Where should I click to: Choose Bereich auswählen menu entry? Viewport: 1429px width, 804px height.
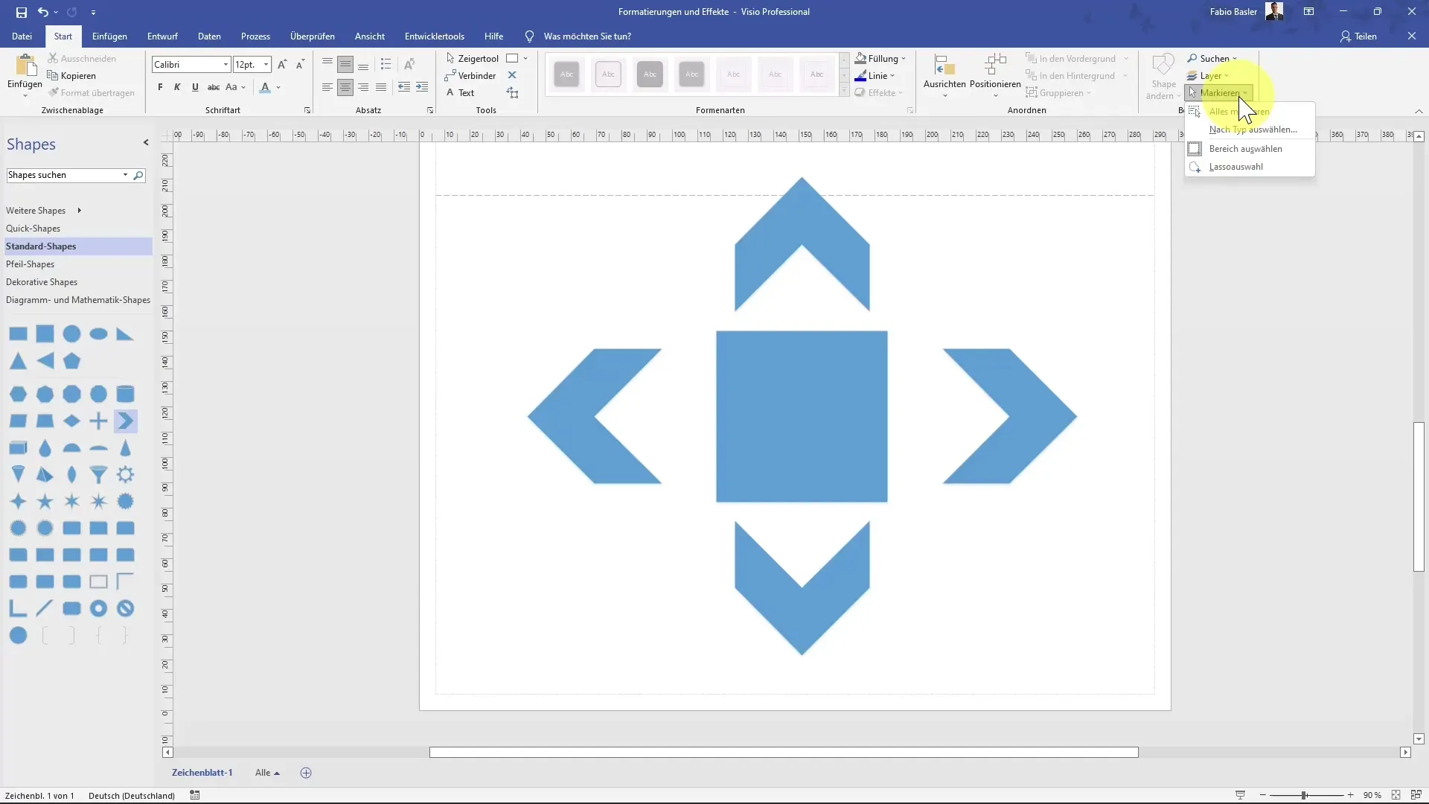(1250, 149)
